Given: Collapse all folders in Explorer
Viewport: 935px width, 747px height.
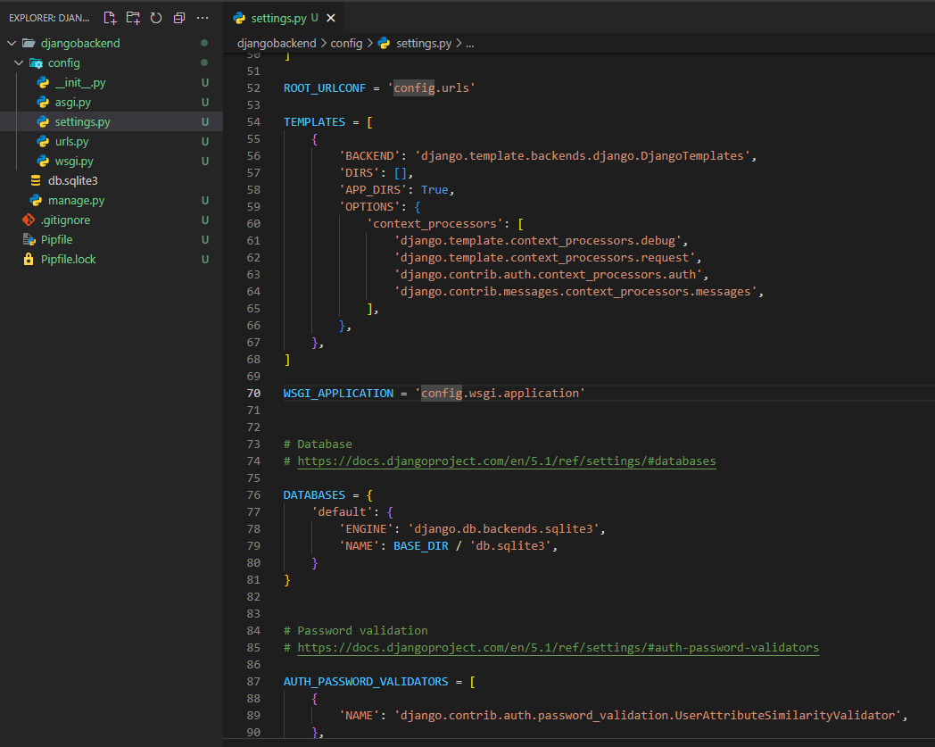Looking at the screenshot, I should coord(179,18).
